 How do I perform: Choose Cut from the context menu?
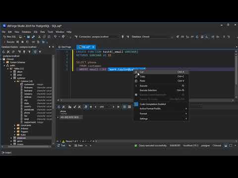161,72
